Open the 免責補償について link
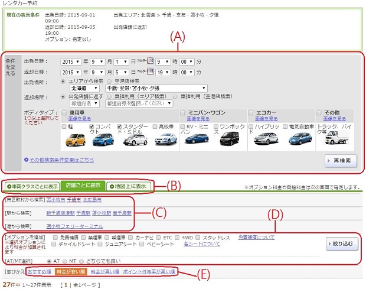Viewport: 366px width, 289px height. click(x=256, y=238)
